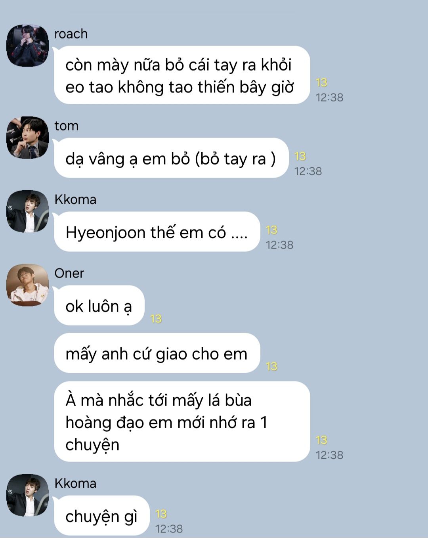The width and height of the screenshot is (428, 538).
Task: Select 'mấy anh cứ giao cho em' message
Action: coord(157,353)
